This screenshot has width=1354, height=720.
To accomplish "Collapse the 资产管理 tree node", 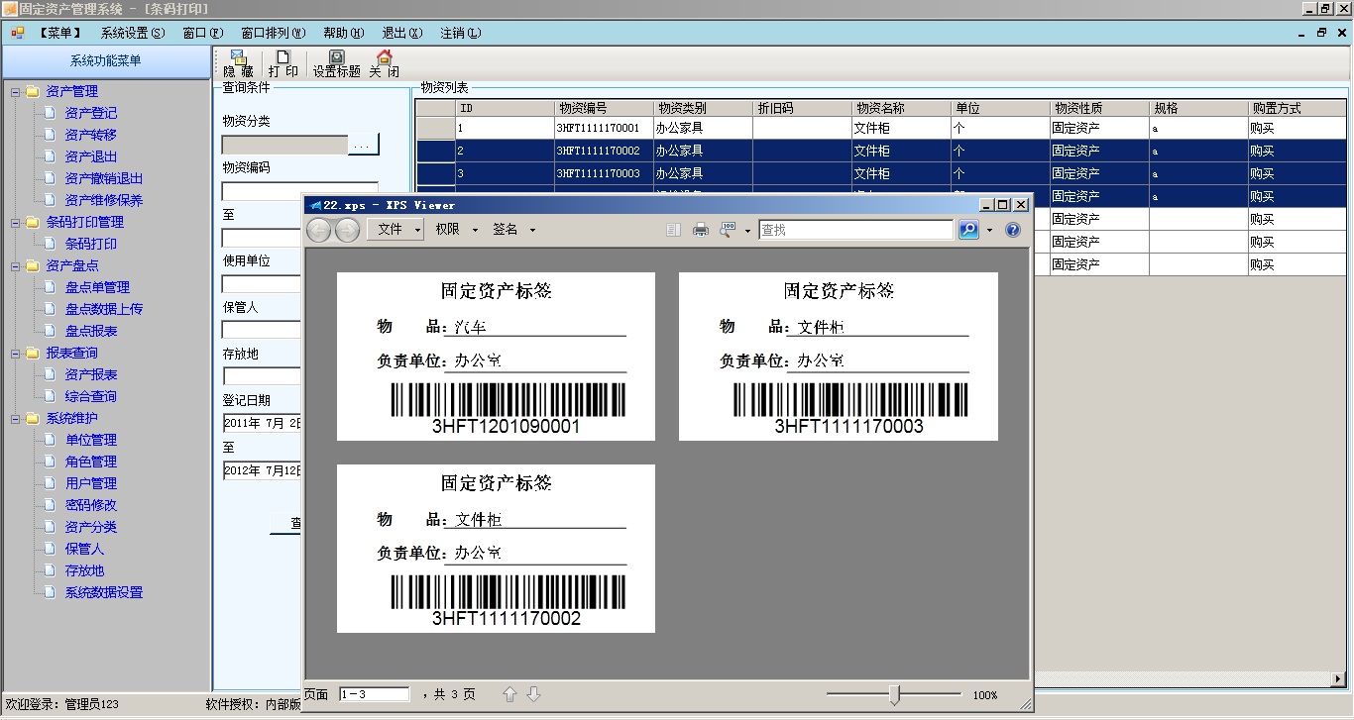I will click(x=15, y=92).
